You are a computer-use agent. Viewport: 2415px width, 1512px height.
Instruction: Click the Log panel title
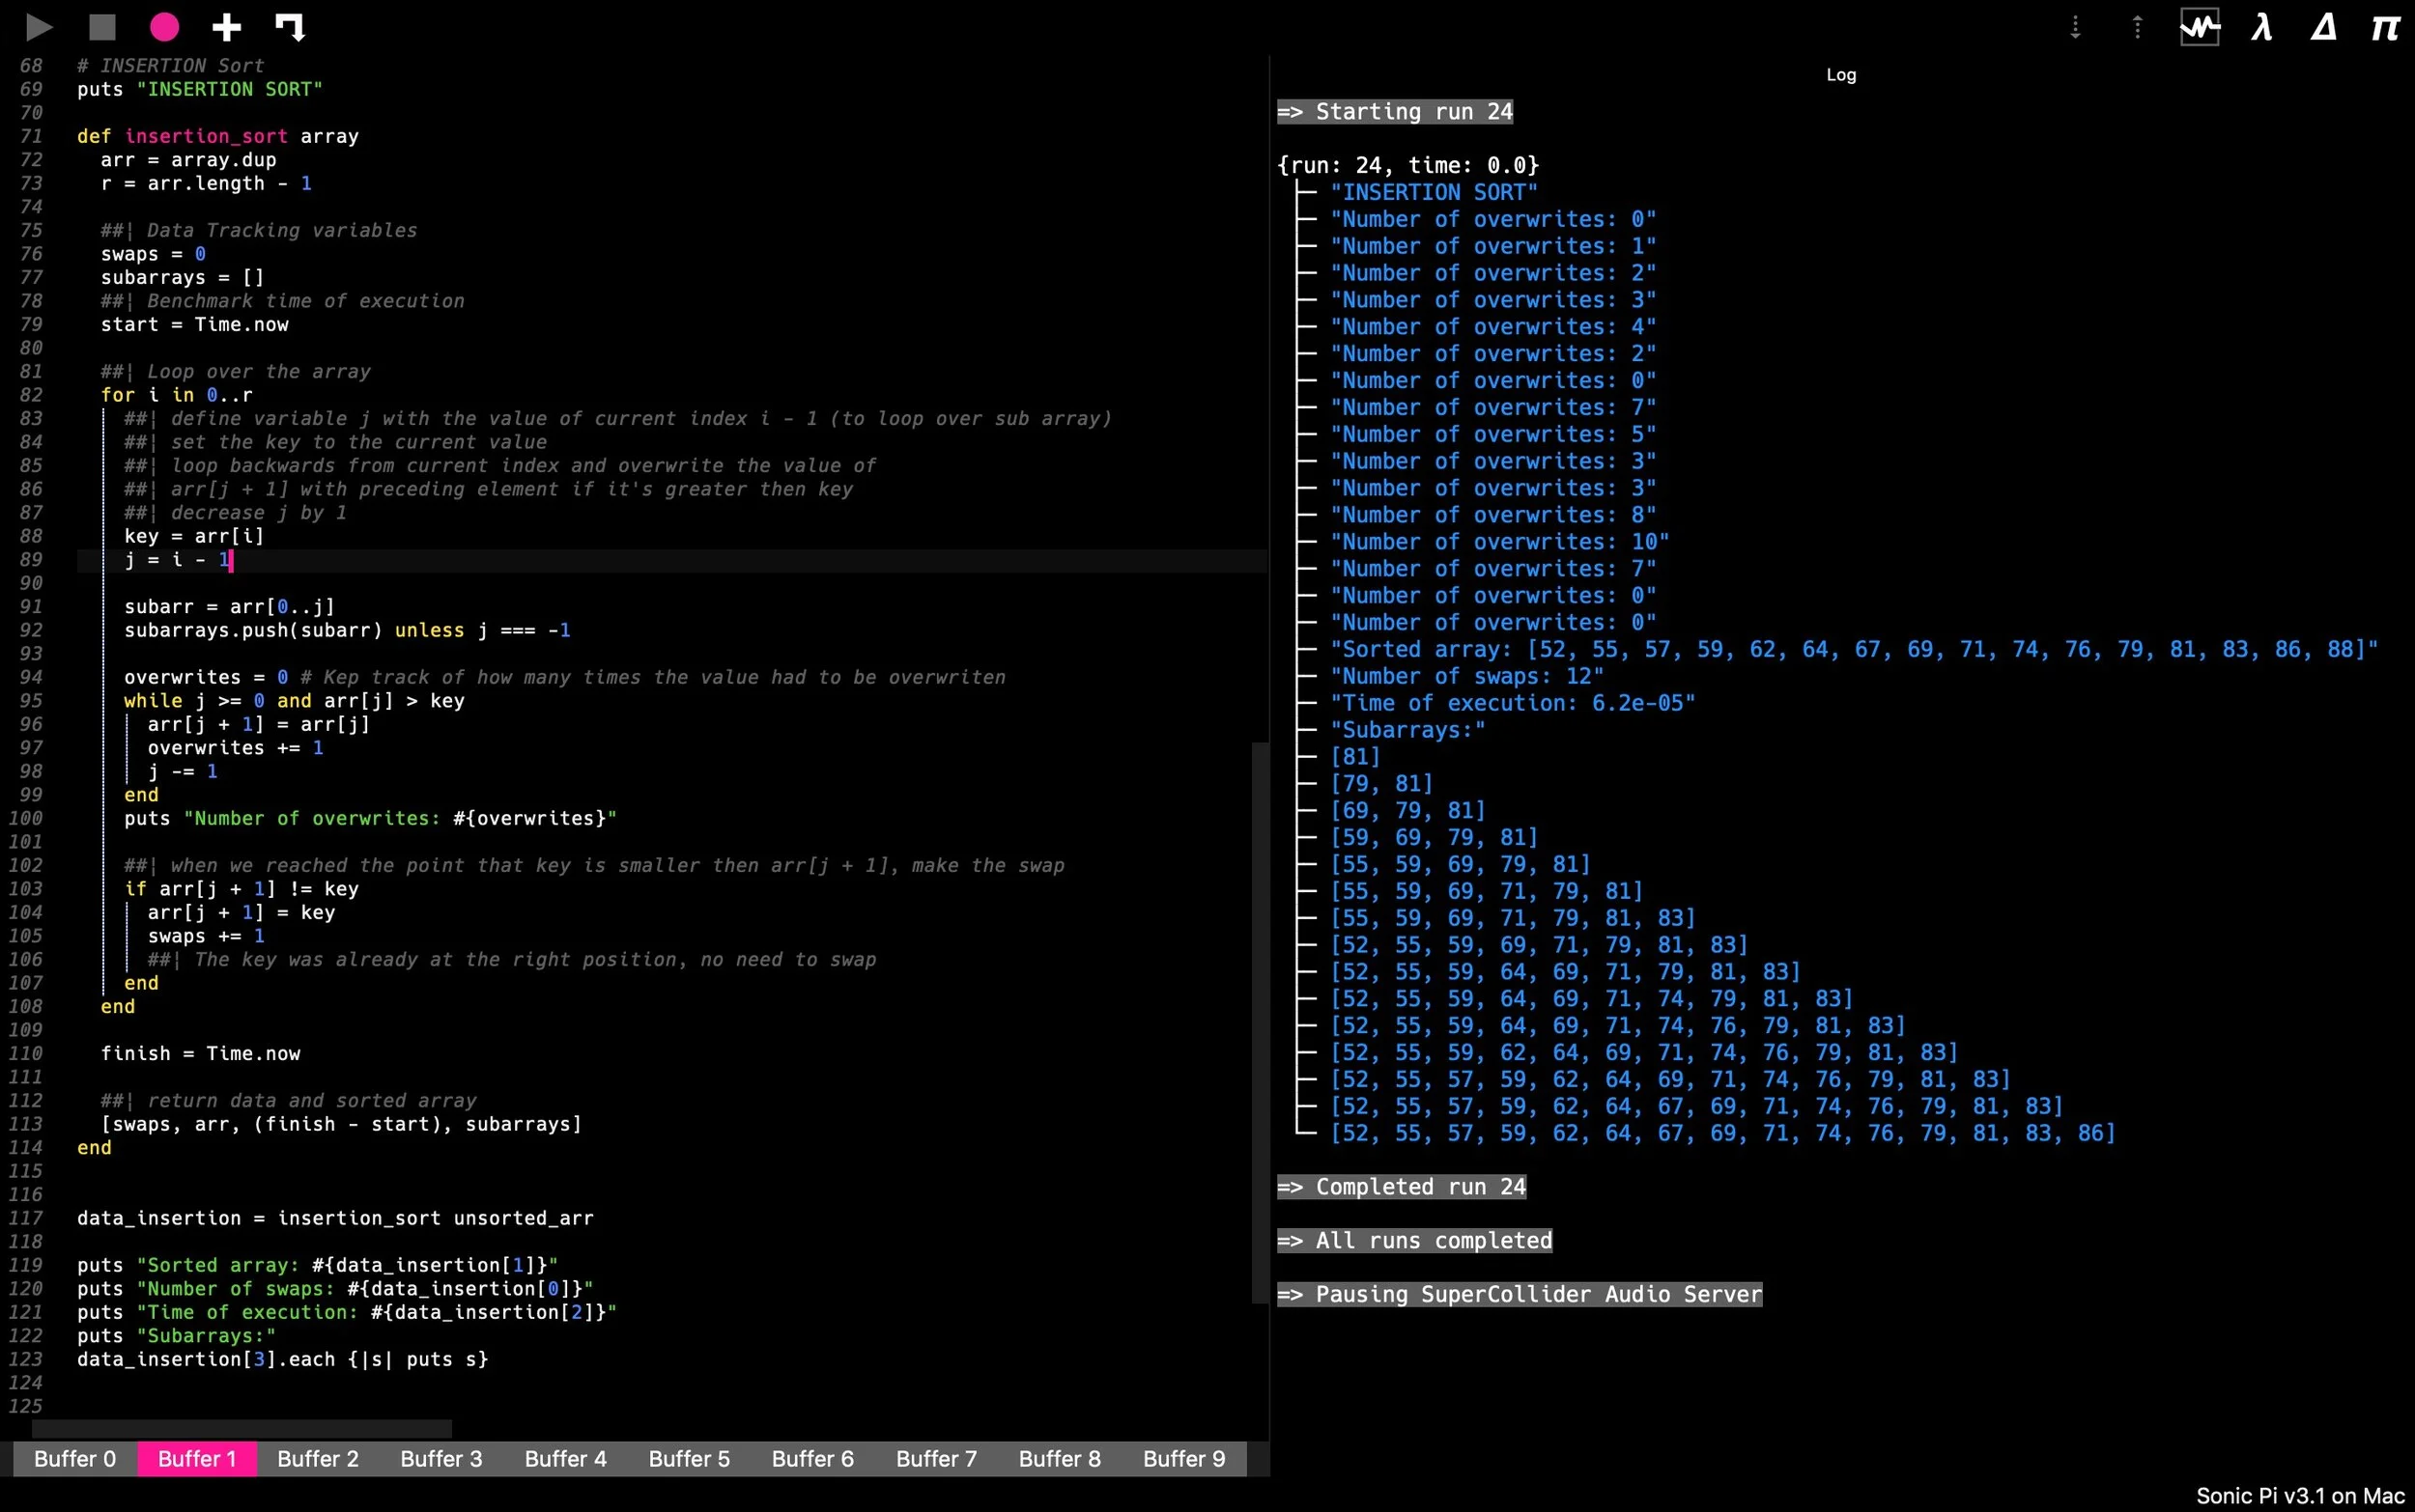click(x=1840, y=75)
